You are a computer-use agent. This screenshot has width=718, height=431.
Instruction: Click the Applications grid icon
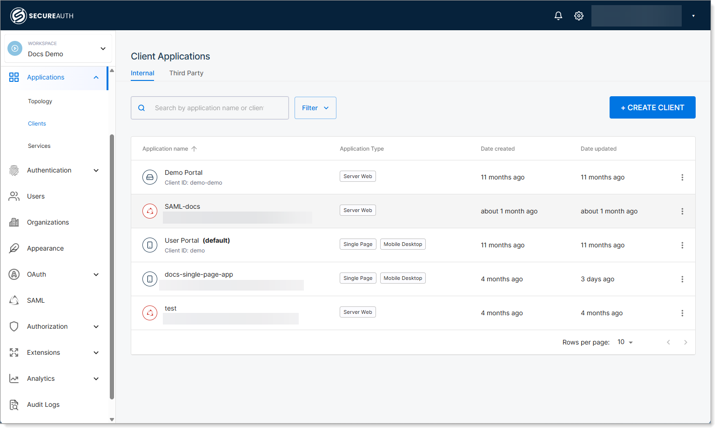click(x=14, y=77)
